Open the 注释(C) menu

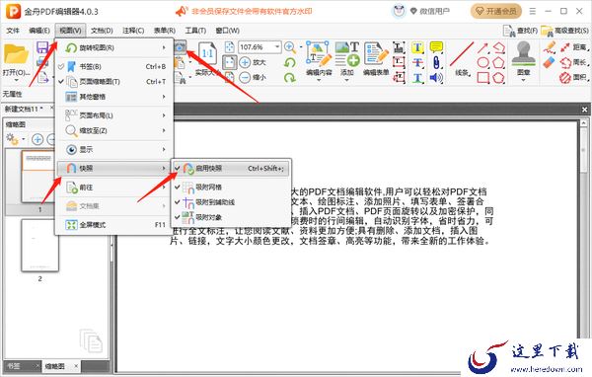133,31
